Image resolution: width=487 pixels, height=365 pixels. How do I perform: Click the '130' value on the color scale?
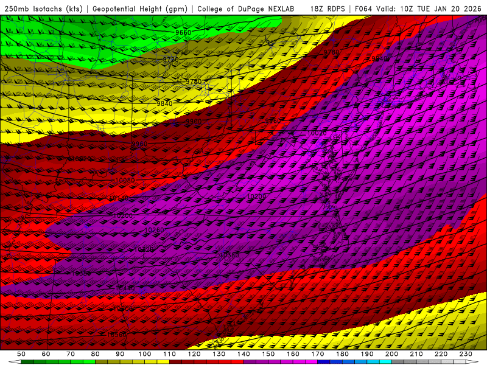pyautogui.click(x=219, y=354)
